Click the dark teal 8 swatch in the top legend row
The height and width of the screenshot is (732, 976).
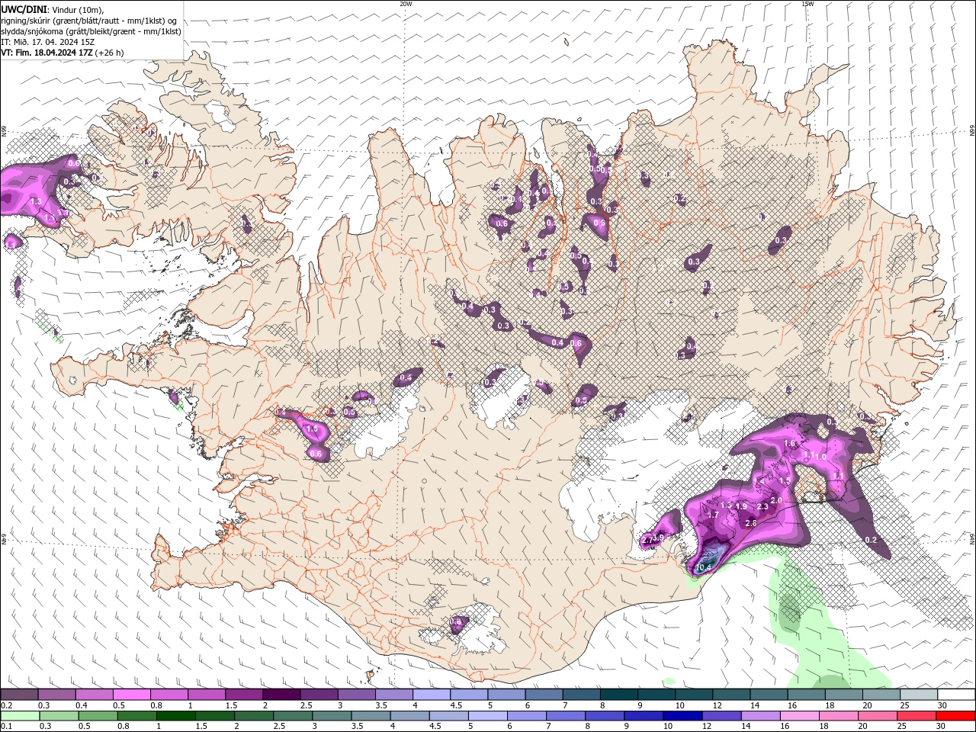coord(618,695)
